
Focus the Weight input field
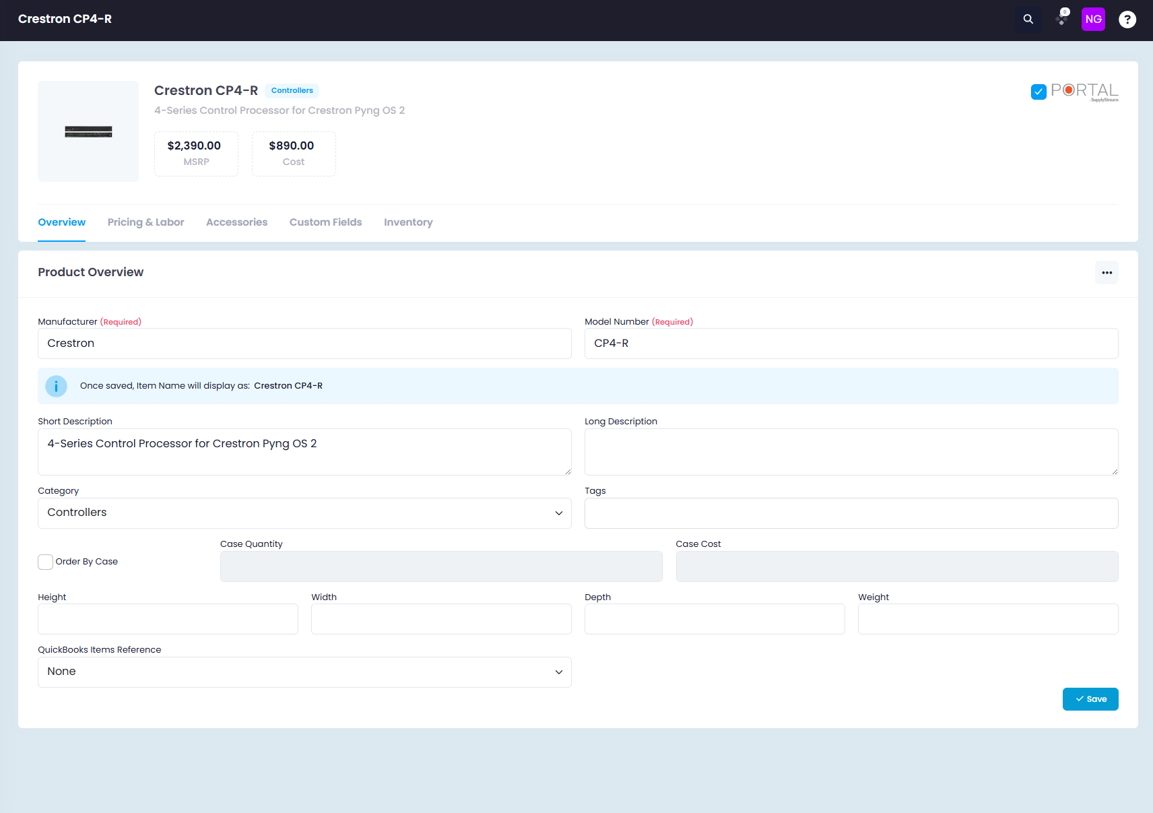pos(988,619)
